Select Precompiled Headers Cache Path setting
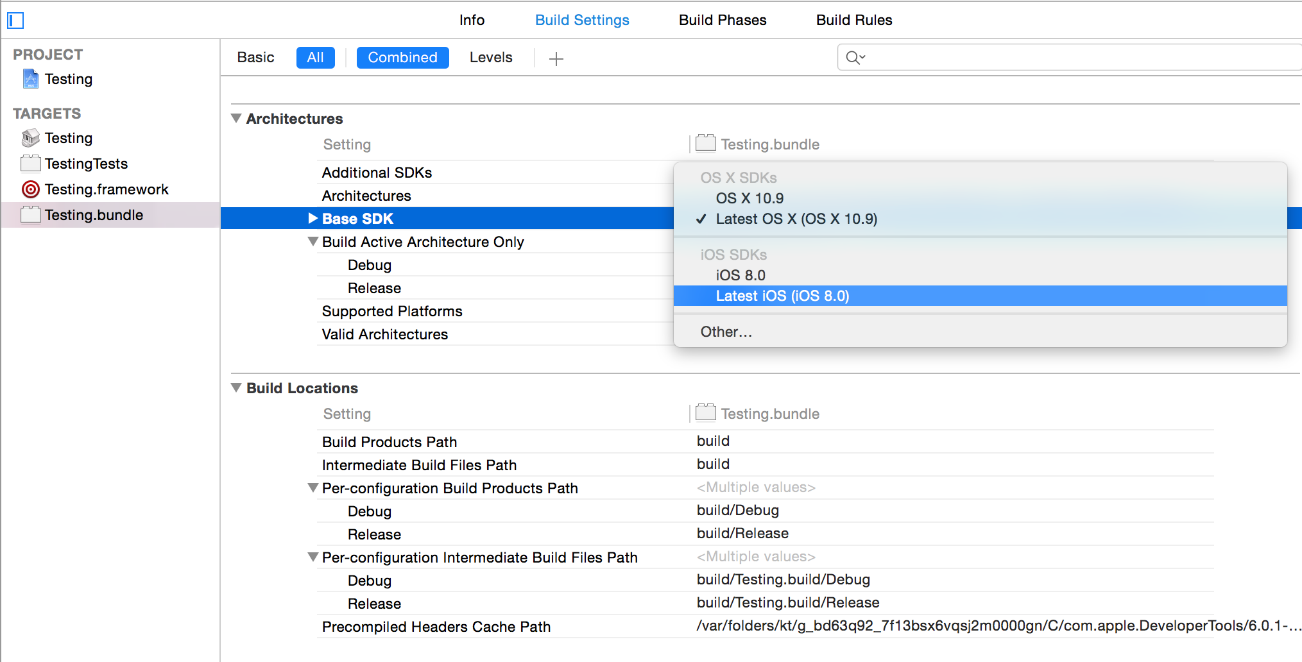Viewport: 1302px width, 662px height. [436, 627]
